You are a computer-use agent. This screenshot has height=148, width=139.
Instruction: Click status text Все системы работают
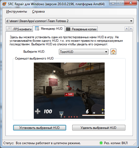[48, 143]
